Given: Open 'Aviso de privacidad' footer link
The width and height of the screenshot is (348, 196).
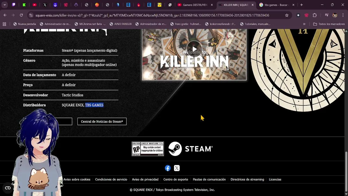Looking at the screenshot, I should (145, 179).
